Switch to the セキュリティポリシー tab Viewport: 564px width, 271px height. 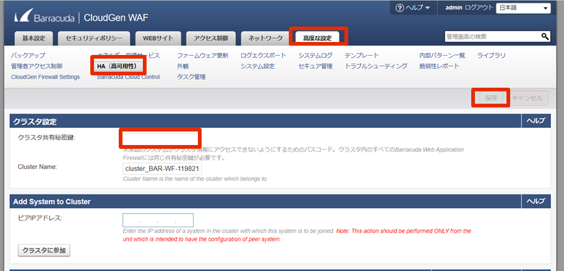click(x=94, y=38)
